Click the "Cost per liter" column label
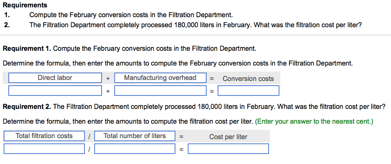The height and width of the screenshot is (164, 391). pos(228,137)
